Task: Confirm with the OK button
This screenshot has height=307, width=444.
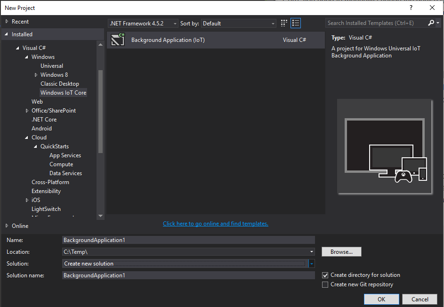Action: 381,299
